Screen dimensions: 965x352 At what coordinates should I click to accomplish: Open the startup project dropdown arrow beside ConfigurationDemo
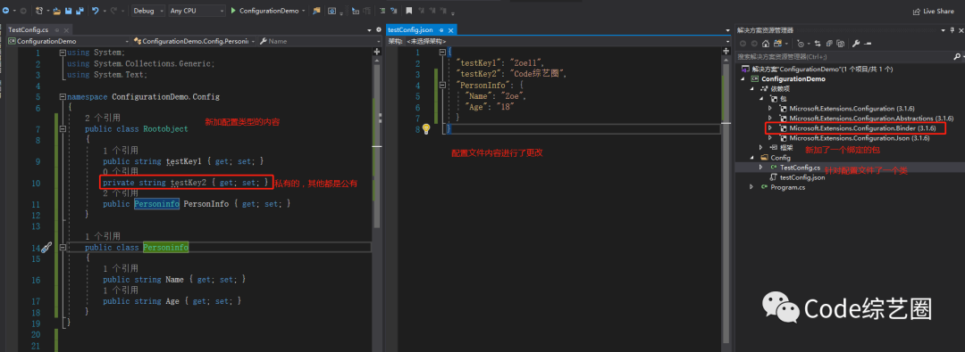(304, 11)
